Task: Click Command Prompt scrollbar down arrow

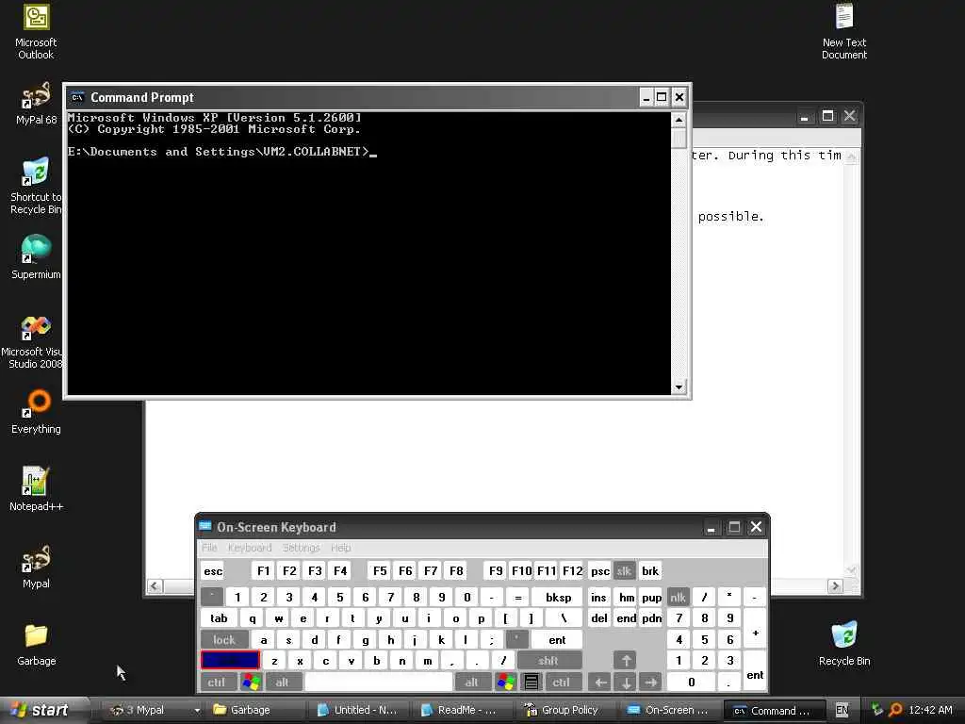Action: [x=679, y=387]
